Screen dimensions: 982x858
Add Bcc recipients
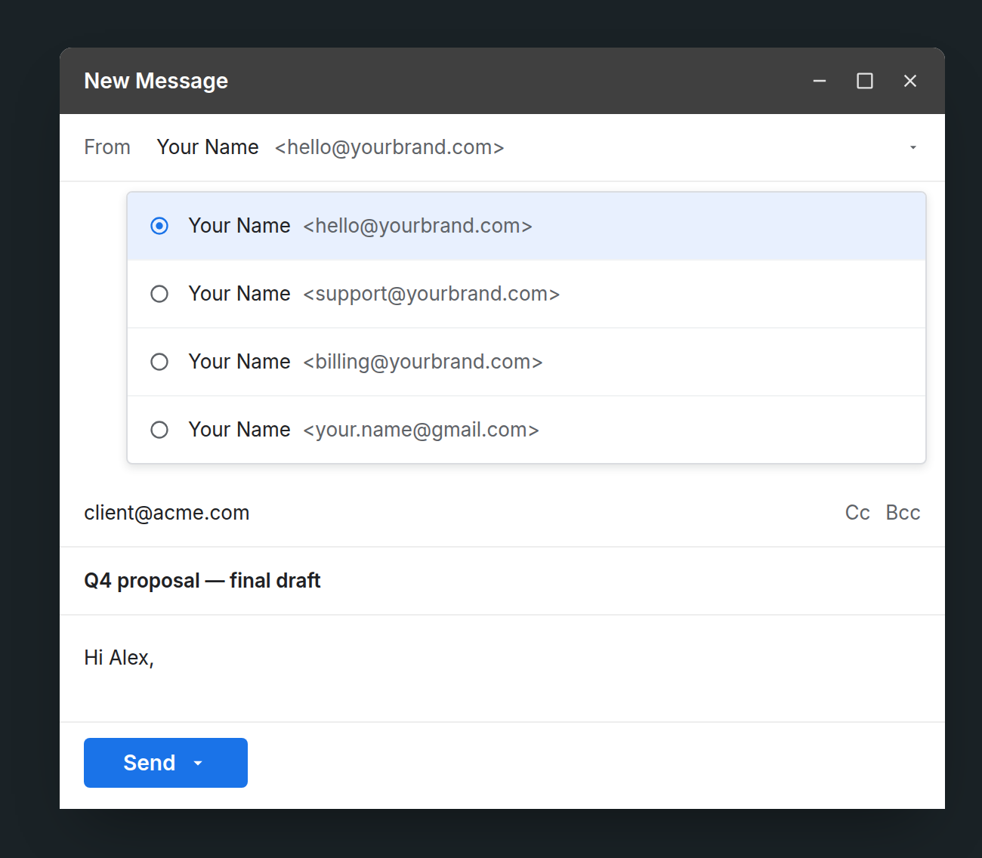click(x=903, y=513)
